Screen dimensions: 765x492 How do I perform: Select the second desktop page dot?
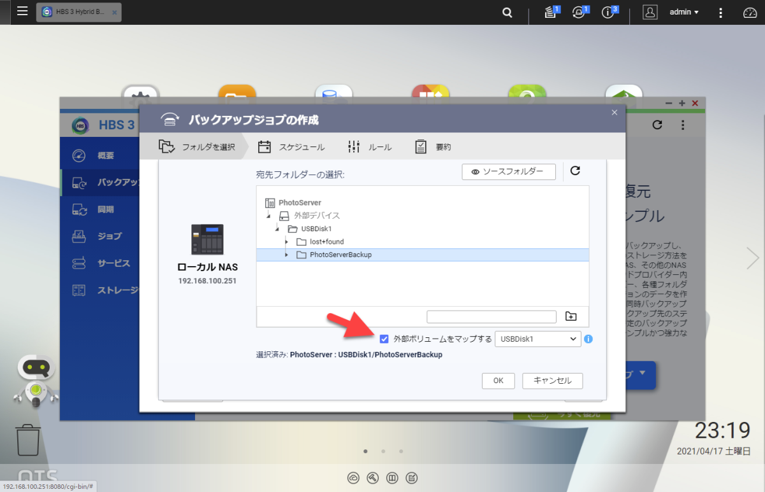pos(383,451)
